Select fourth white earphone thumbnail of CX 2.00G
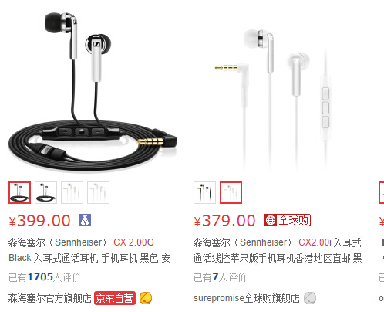384x312 pixels. pyautogui.click(x=98, y=192)
